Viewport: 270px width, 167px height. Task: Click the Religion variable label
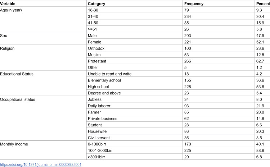click(7, 48)
